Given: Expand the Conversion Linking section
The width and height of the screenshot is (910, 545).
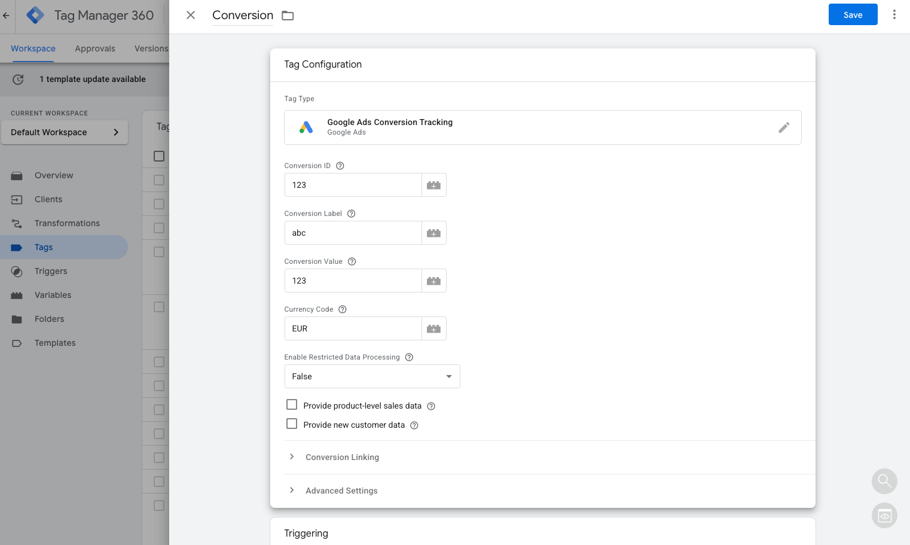Looking at the screenshot, I should [x=342, y=457].
